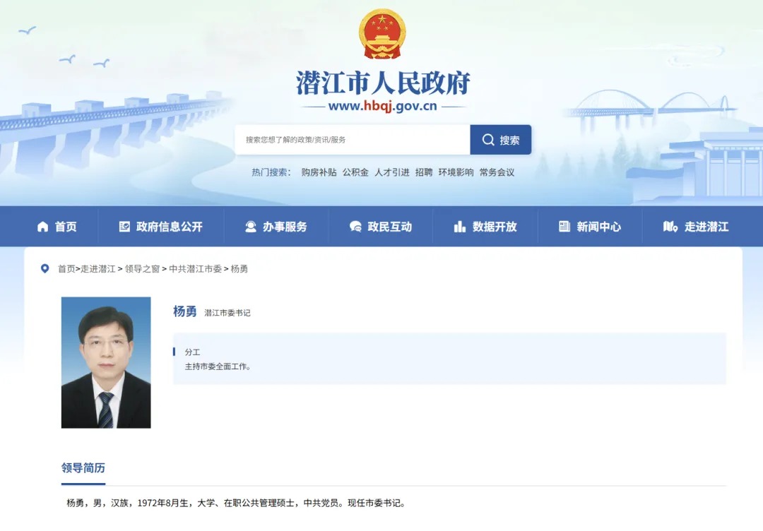Open the 新闻中心 menu item
Viewport: 763px width, 531px height.
point(590,227)
